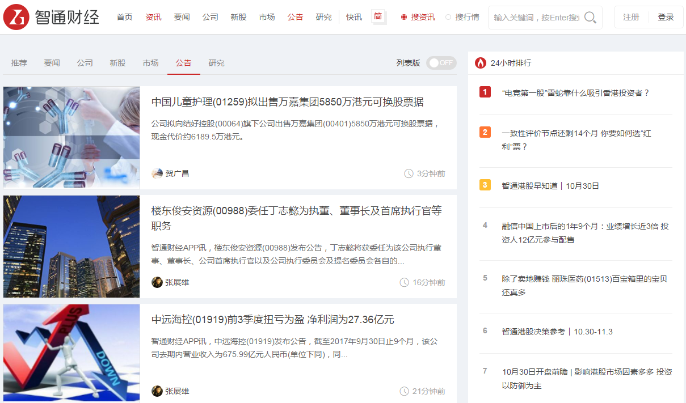Switch to the 推荐 tab

coord(19,63)
